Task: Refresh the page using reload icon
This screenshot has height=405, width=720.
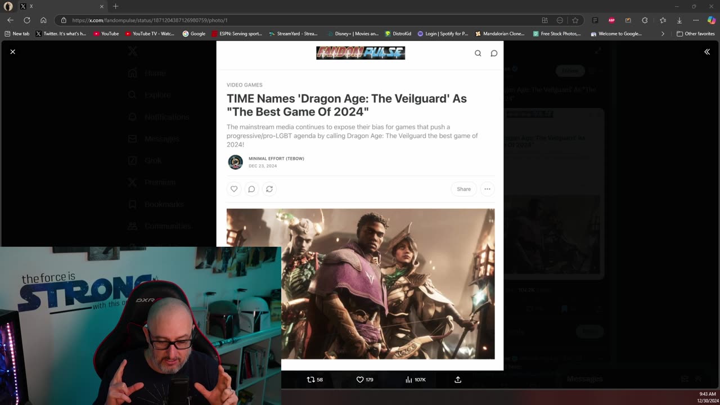Action: coord(26,20)
